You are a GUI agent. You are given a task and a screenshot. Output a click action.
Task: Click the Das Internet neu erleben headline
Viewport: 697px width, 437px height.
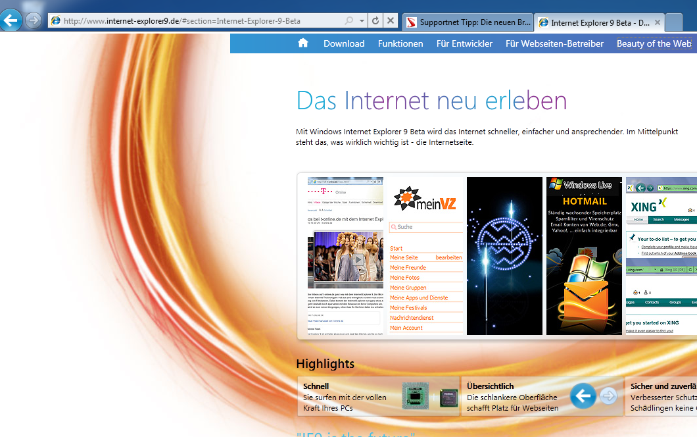click(x=431, y=101)
